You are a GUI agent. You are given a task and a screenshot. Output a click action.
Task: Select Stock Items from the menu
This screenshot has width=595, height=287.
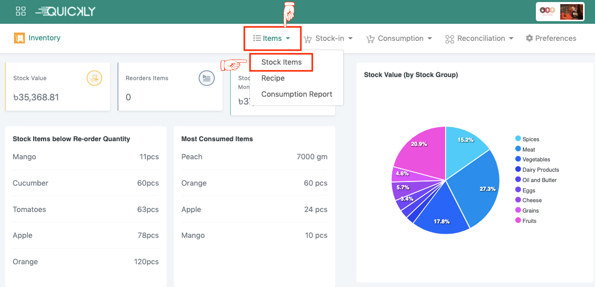281,62
